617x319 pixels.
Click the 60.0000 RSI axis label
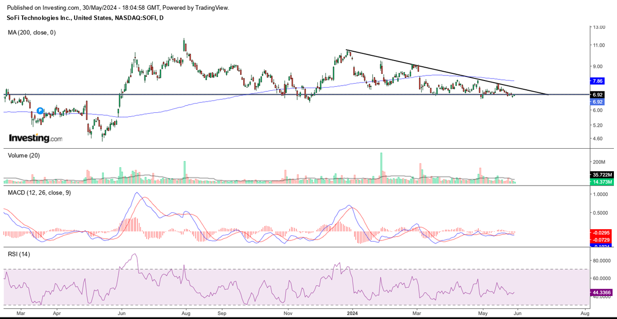click(x=601, y=278)
